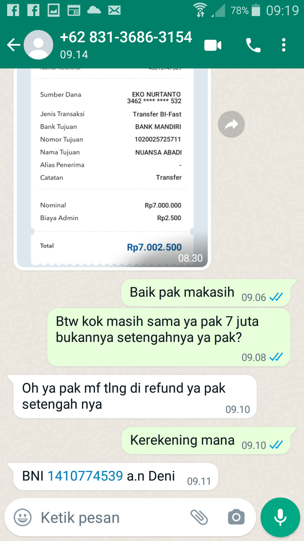
Task: Open the emoji picker
Action: (23, 517)
